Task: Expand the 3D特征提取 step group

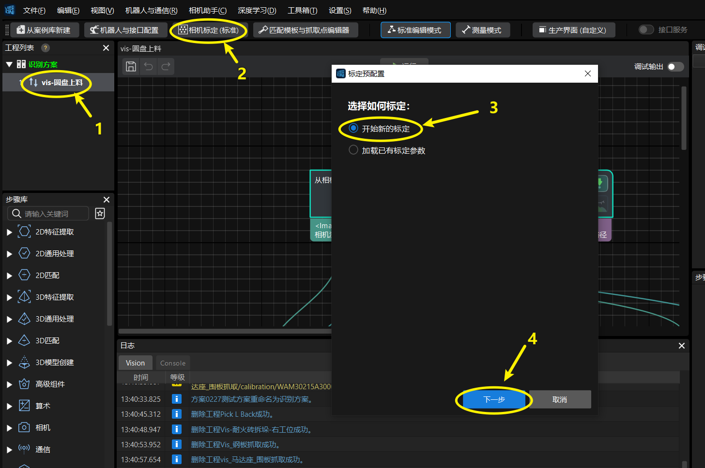Action: (9, 297)
